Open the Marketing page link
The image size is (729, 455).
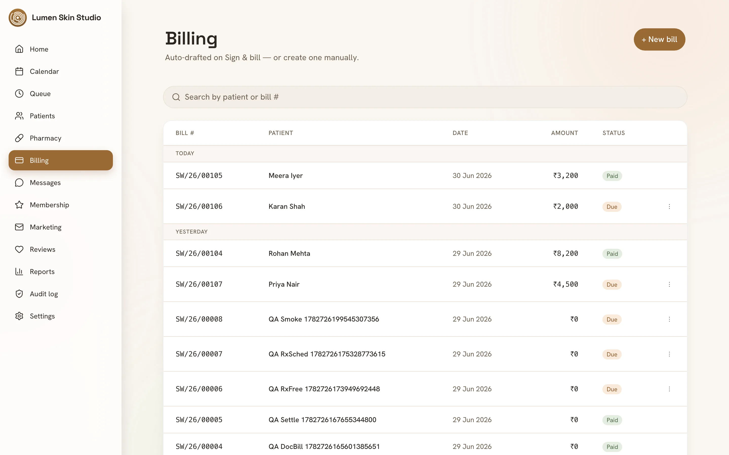click(60, 227)
